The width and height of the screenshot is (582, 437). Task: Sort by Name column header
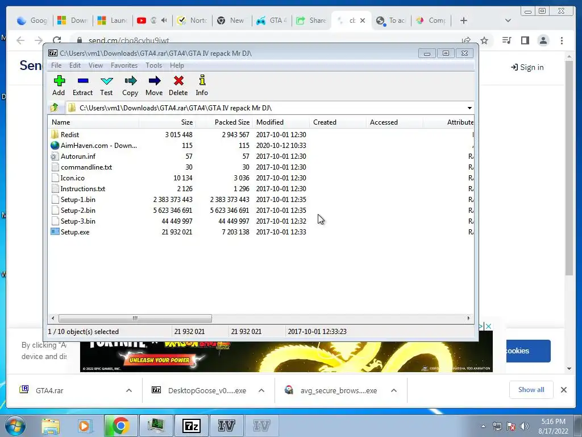point(93,122)
